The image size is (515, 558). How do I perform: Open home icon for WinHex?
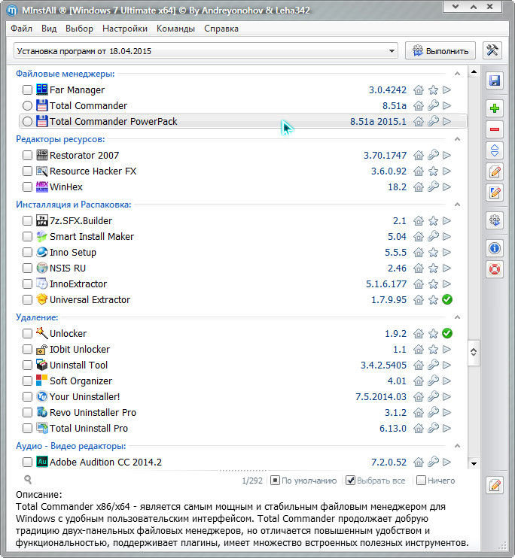[419, 187]
